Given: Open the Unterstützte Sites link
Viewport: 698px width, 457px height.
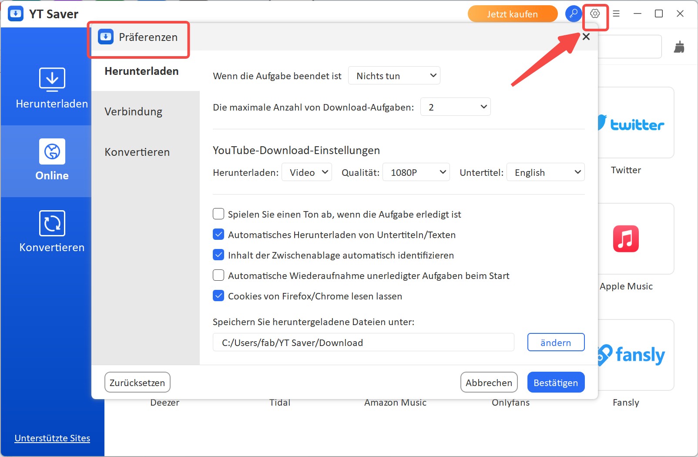Looking at the screenshot, I should click(x=52, y=438).
